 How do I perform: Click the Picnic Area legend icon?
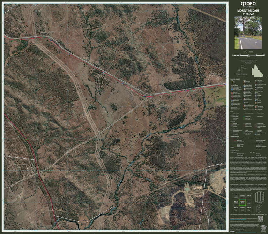click(x=232, y=107)
